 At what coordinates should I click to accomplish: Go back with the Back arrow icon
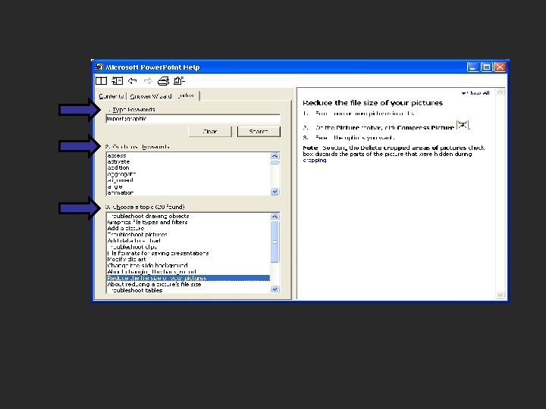(132, 81)
